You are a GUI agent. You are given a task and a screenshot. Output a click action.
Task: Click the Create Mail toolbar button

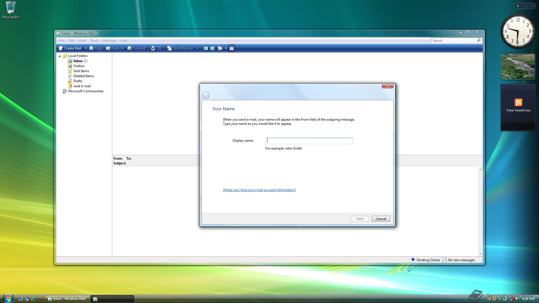(70, 48)
